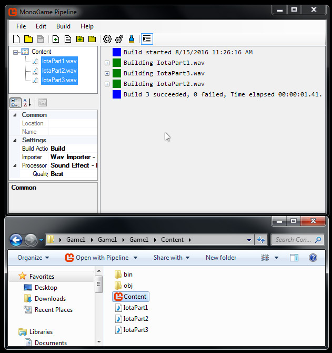
Task: Switch property grid to Alphabetical sorting
Action: point(27,102)
